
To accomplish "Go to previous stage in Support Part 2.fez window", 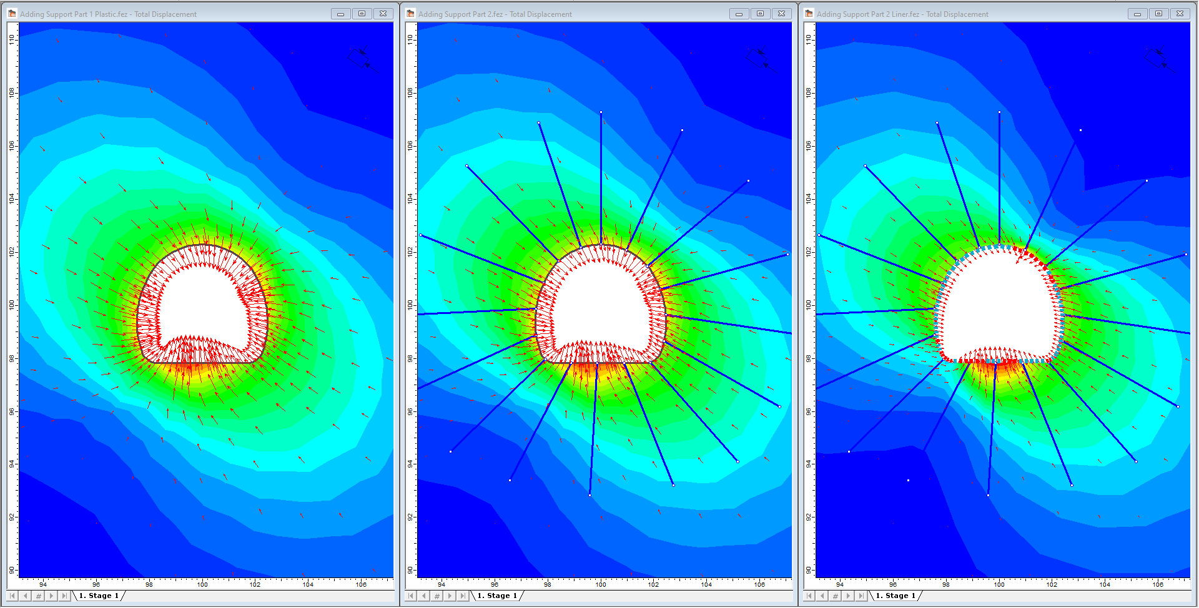I will tap(423, 596).
